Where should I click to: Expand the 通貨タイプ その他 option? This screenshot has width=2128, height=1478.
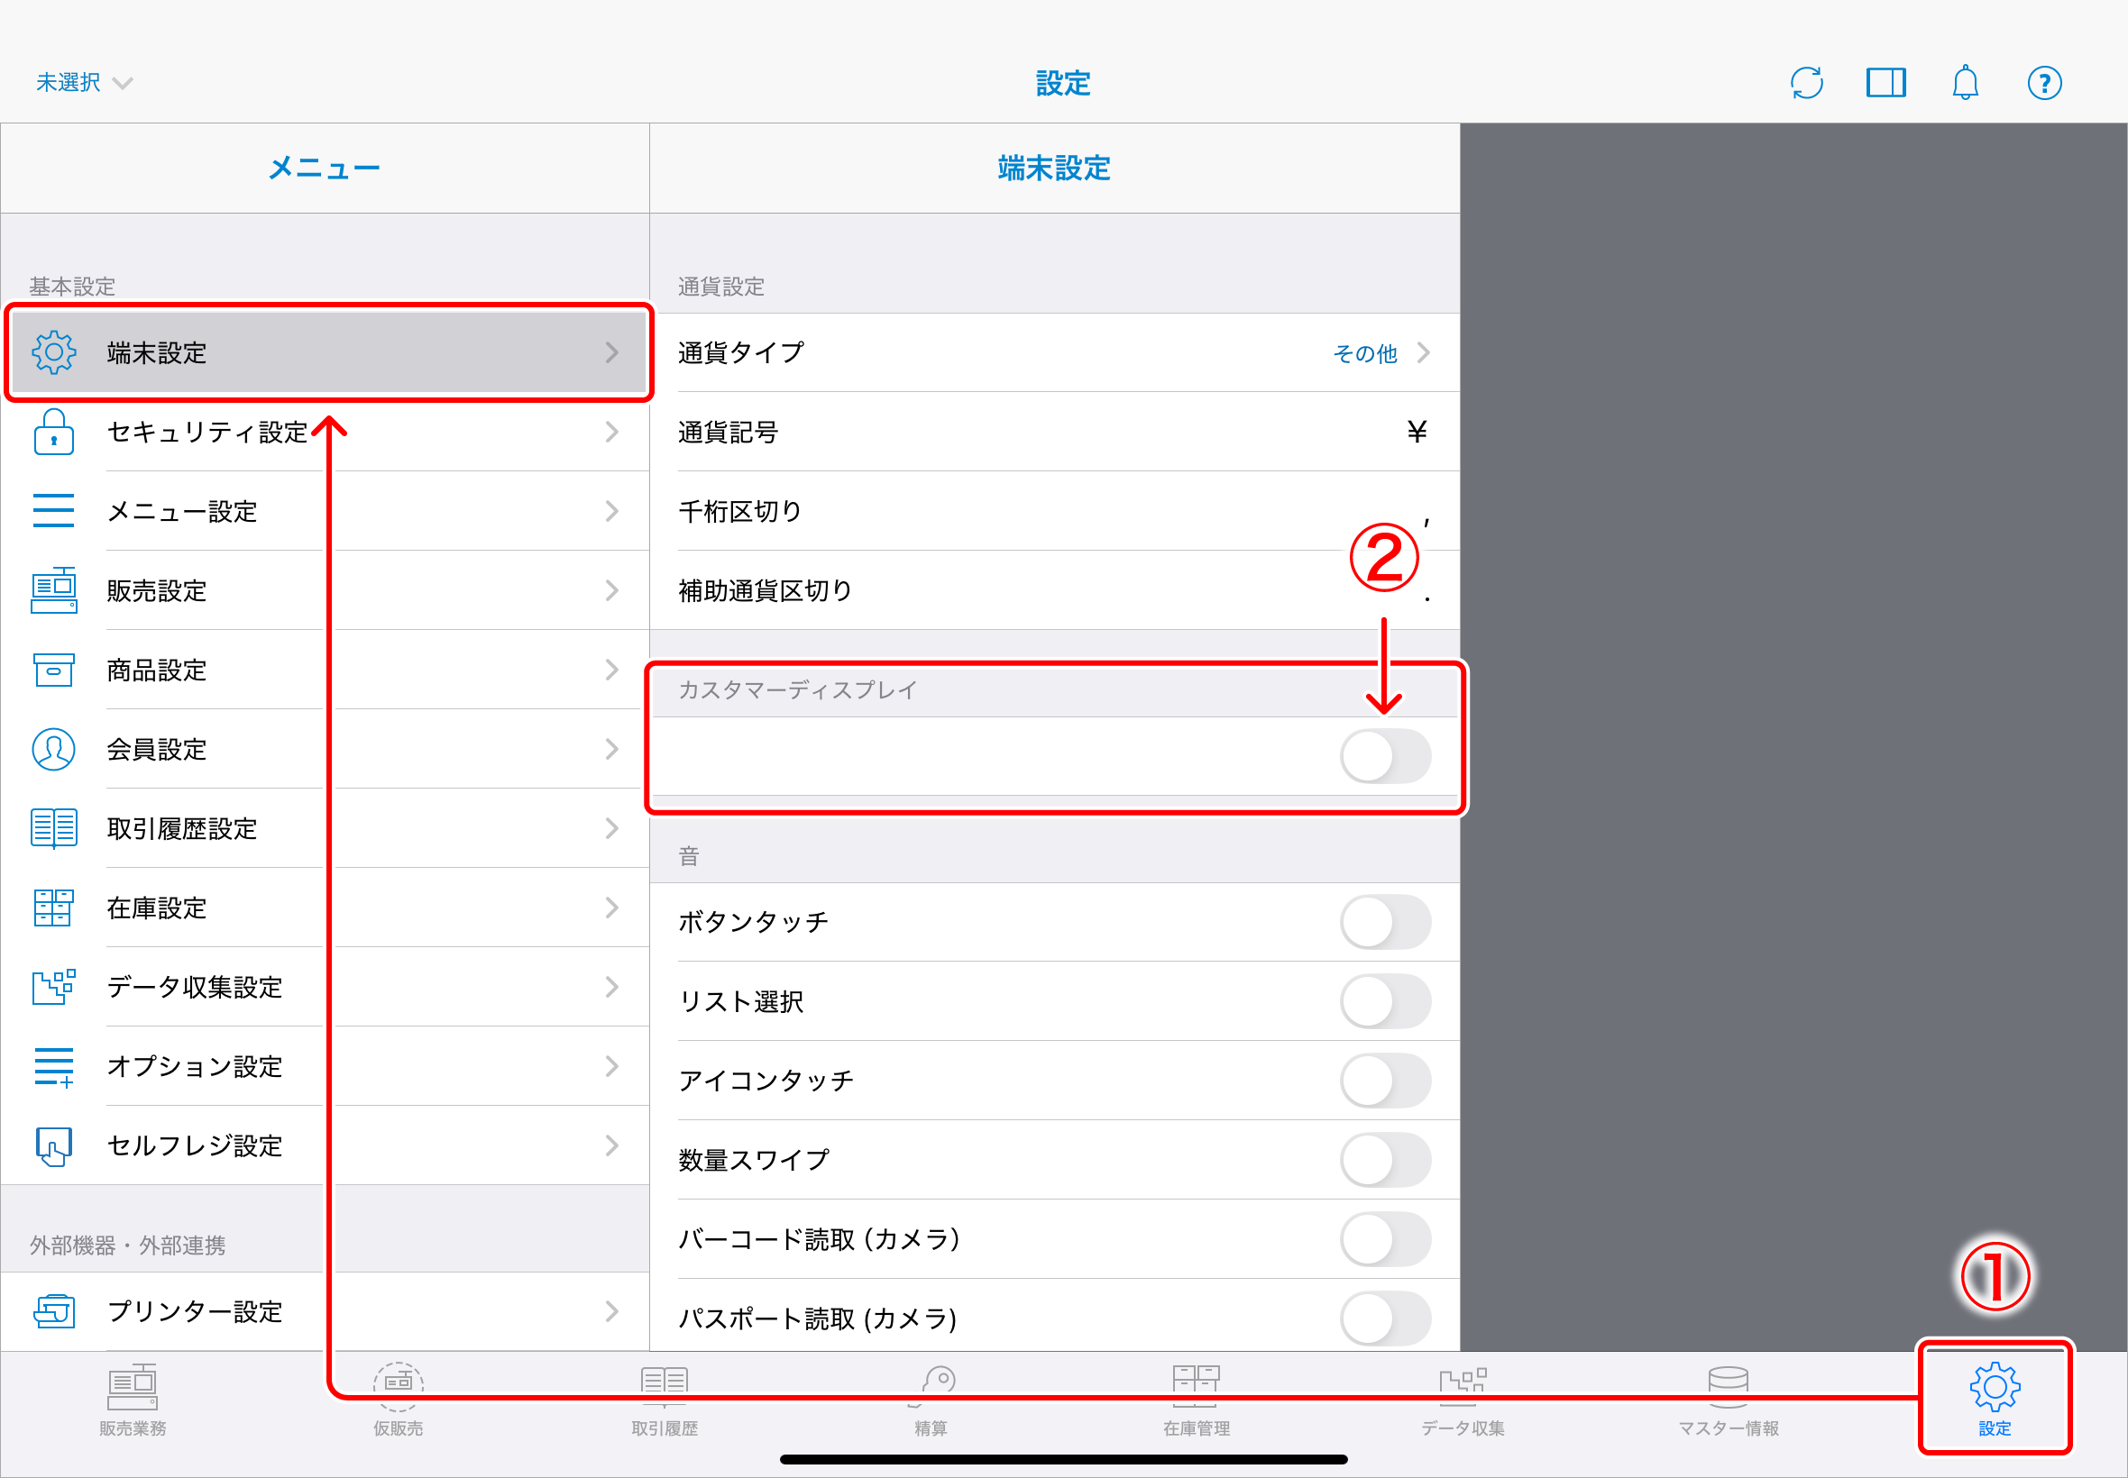pyautogui.click(x=1378, y=351)
